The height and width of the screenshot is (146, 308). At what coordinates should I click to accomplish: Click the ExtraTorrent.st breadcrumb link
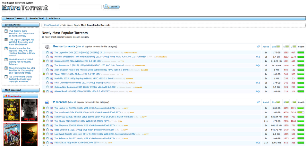(x=51, y=25)
